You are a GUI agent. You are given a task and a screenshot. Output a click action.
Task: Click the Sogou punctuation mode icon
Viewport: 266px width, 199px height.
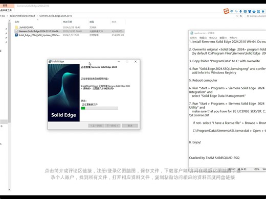click(x=236, y=11)
